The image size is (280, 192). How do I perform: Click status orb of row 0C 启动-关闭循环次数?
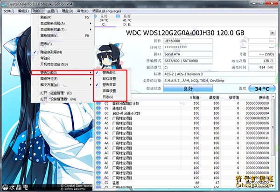[x=98, y=113]
